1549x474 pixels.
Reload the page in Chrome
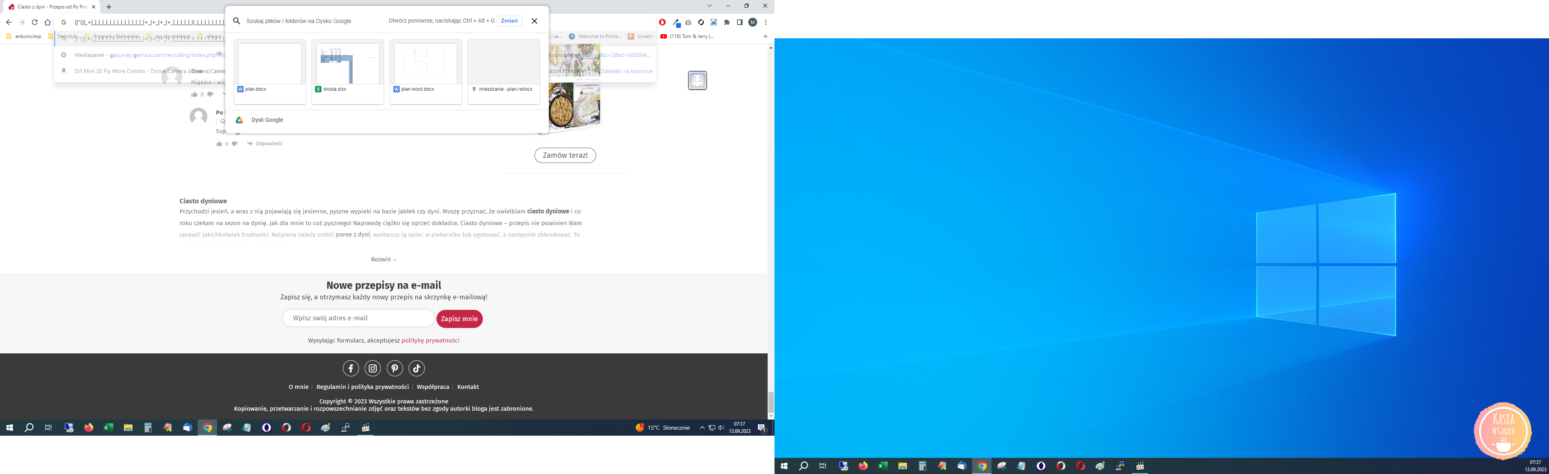pyautogui.click(x=35, y=22)
